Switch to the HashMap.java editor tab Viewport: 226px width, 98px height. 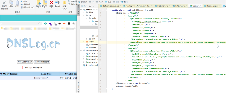click(211, 6)
